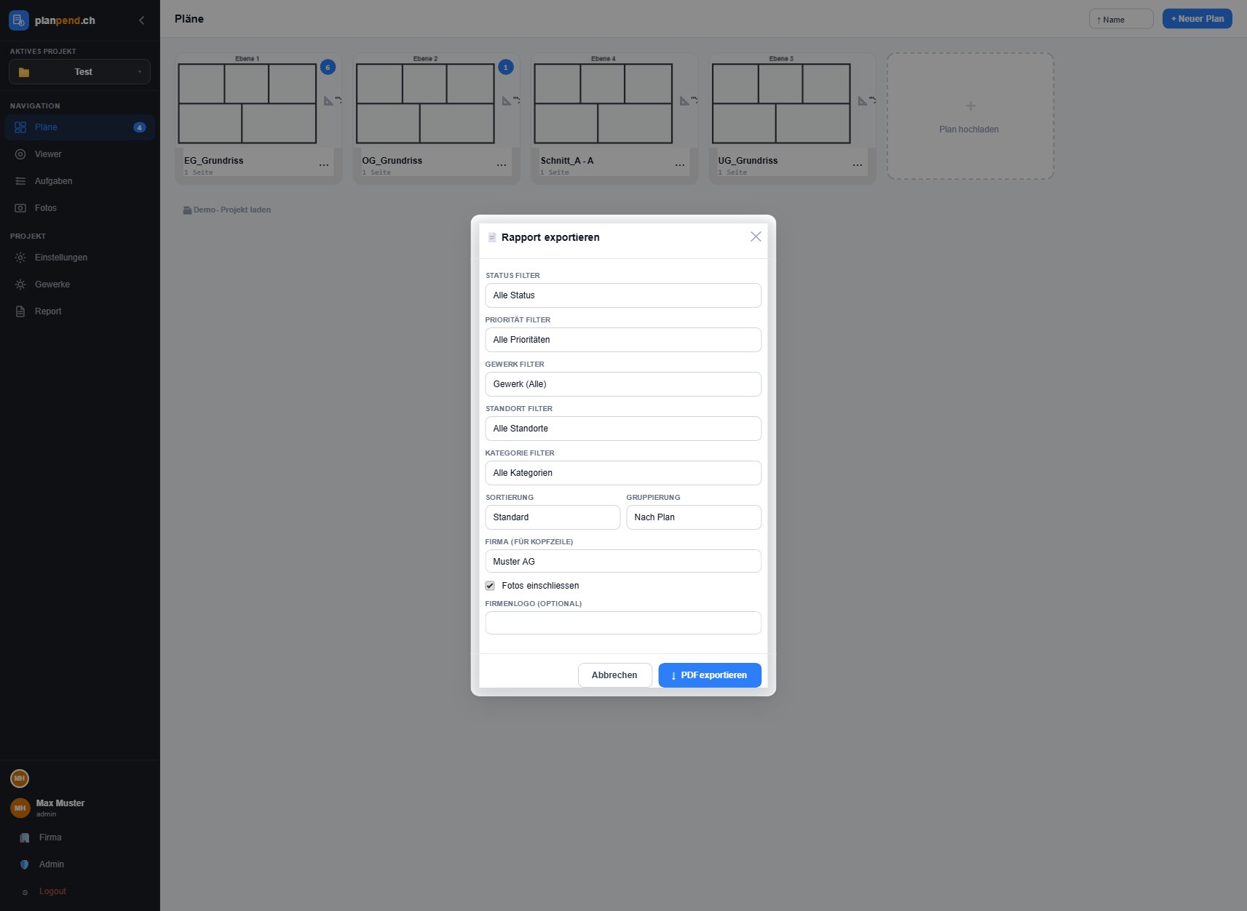The height and width of the screenshot is (911, 1247).
Task: Collapse the sidebar with the chevron icon
Action: click(141, 20)
